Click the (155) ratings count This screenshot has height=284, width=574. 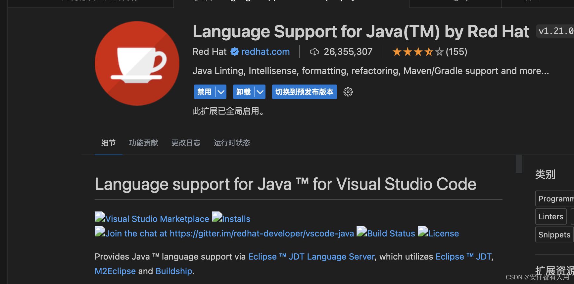click(456, 52)
